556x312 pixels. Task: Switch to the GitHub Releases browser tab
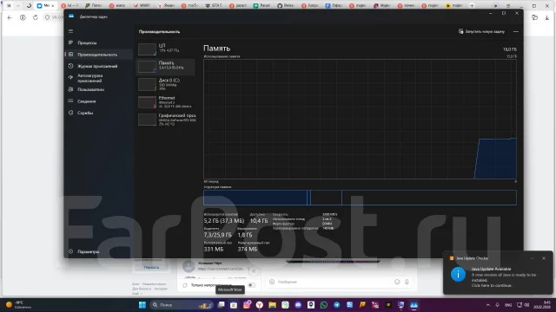286,6
